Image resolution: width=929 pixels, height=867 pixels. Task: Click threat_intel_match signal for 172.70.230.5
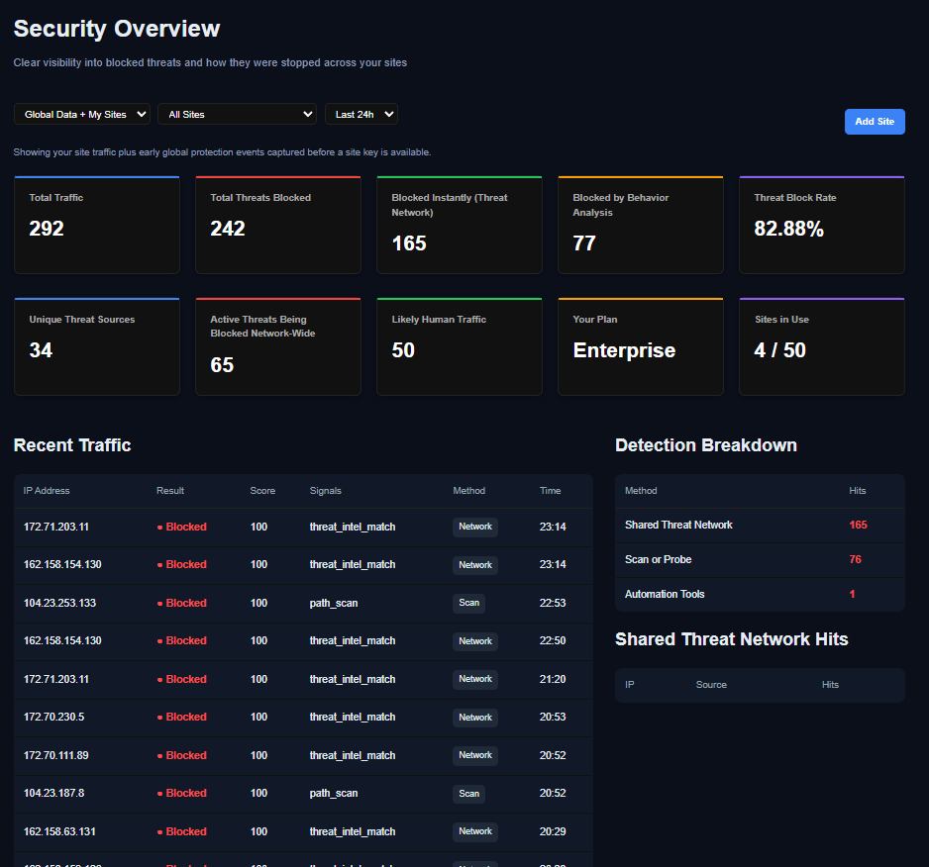[352, 717]
